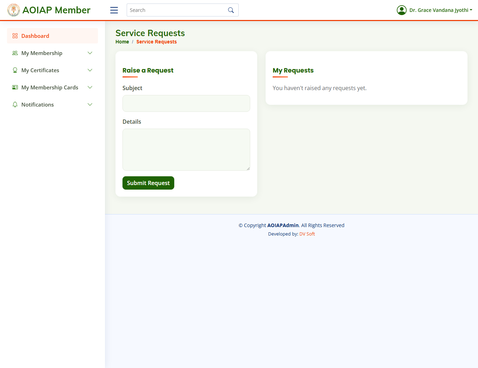Focus the Details text area
This screenshot has height=368, width=478.
[186, 150]
